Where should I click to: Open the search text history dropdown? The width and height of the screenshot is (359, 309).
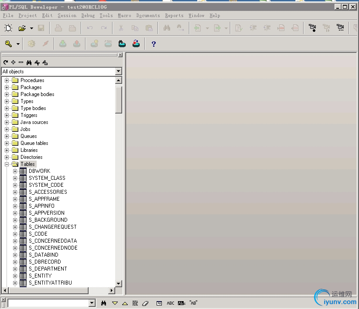92,303
